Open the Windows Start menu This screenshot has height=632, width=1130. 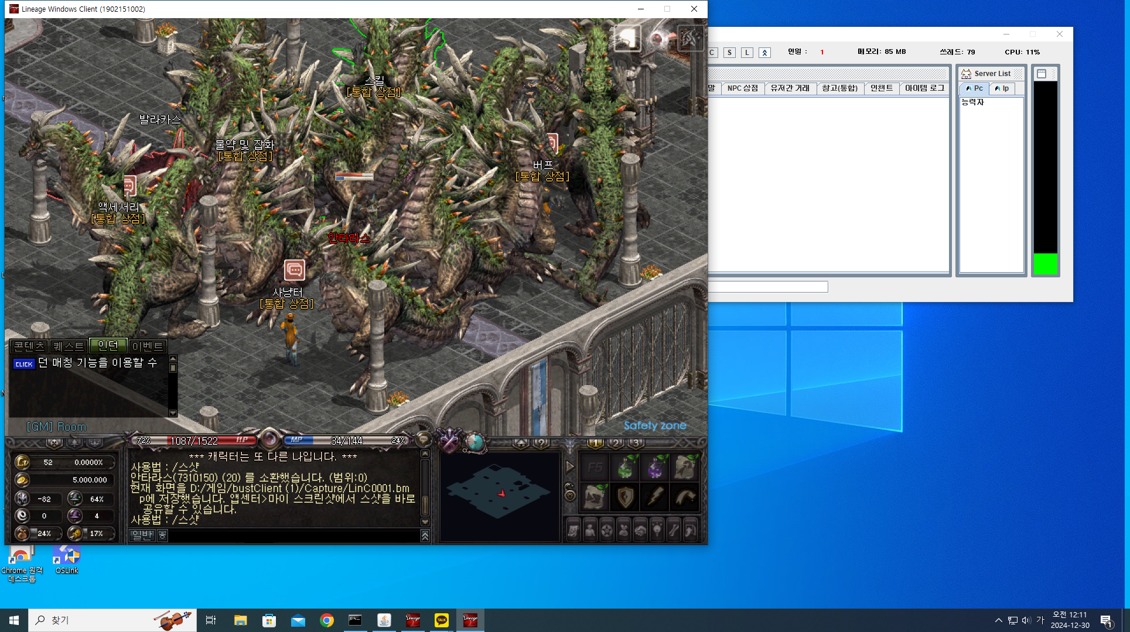click(x=14, y=620)
